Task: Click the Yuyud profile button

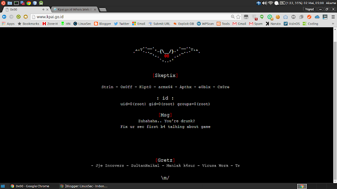Action: click(310, 9)
